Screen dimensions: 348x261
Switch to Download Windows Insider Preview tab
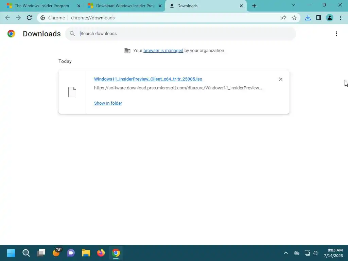click(125, 6)
